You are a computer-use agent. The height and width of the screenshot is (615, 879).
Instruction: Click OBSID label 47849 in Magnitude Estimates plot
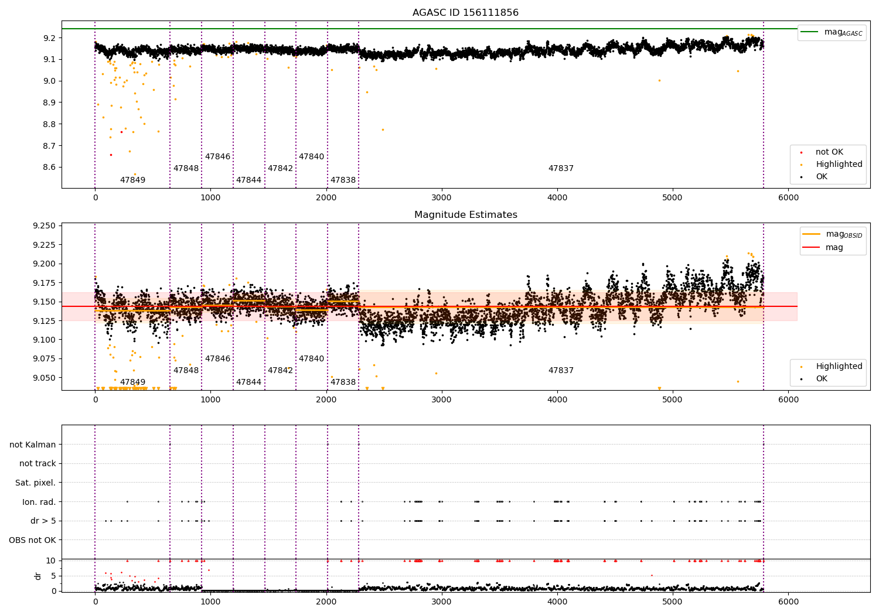(x=132, y=382)
